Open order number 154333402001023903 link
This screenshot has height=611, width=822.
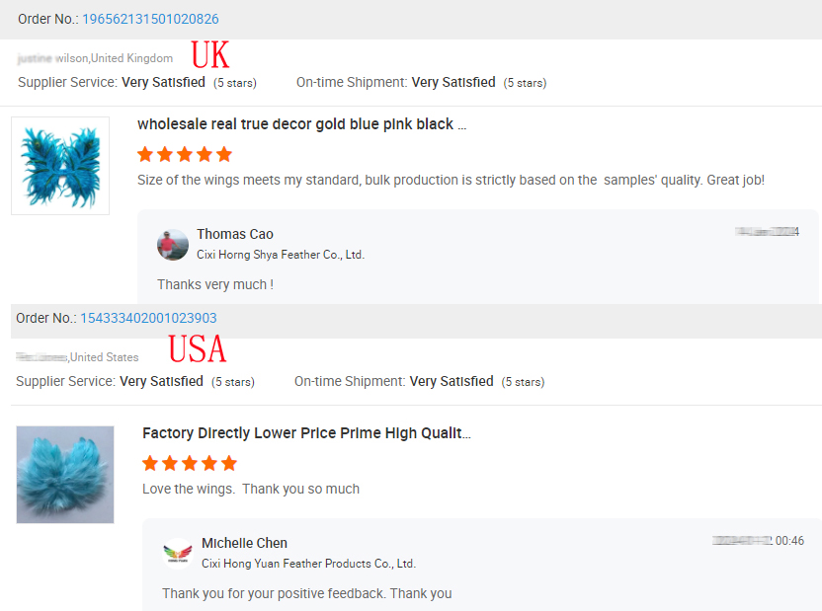pos(148,318)
